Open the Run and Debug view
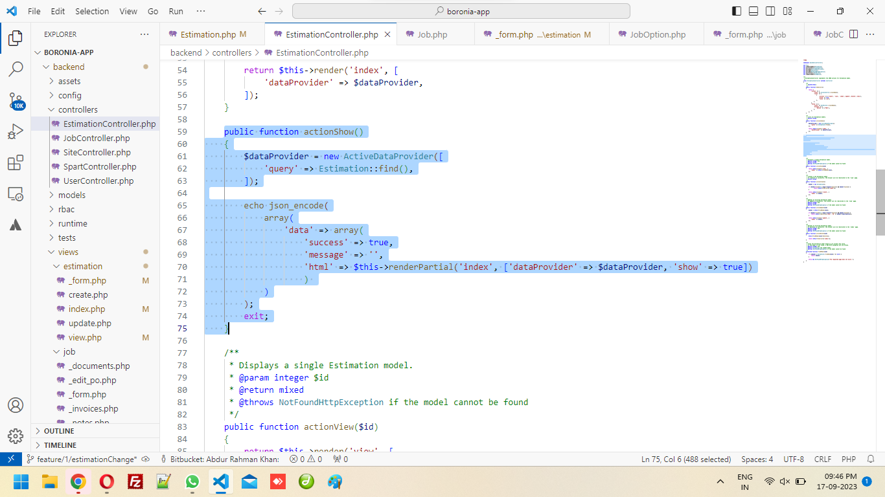885x497 pixels. (x=16, y=132)
